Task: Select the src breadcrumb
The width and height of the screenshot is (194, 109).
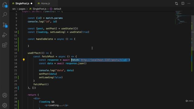Action: coord(14,9)
